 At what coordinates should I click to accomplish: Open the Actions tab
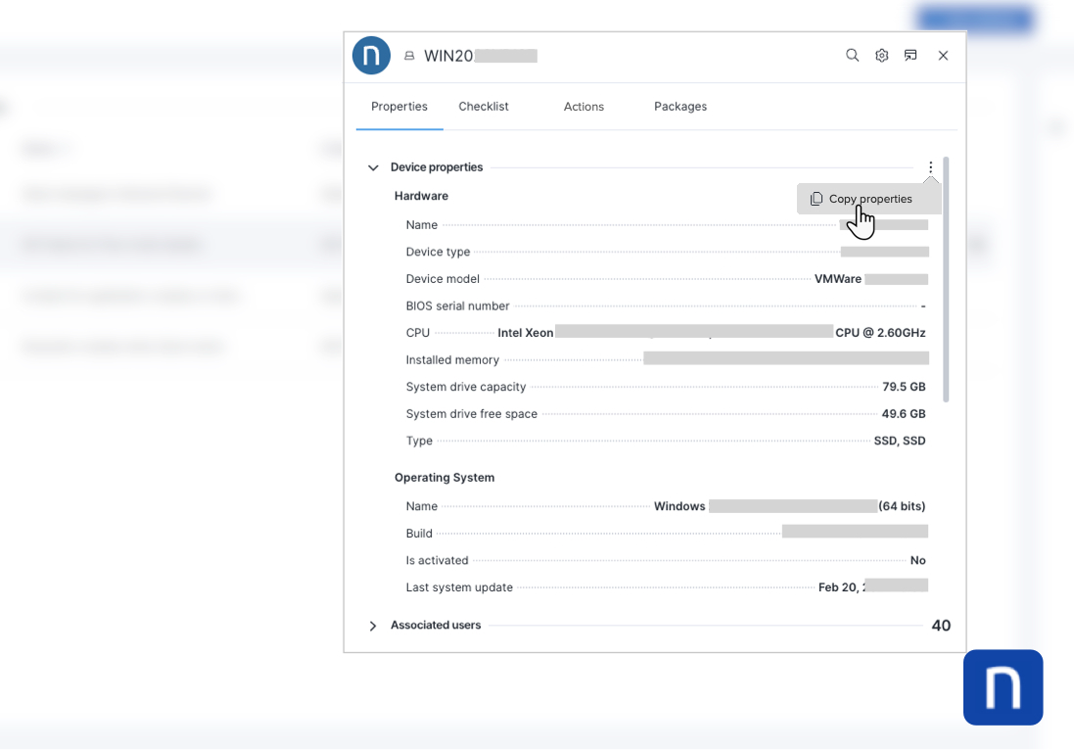(x=584, y=106)
